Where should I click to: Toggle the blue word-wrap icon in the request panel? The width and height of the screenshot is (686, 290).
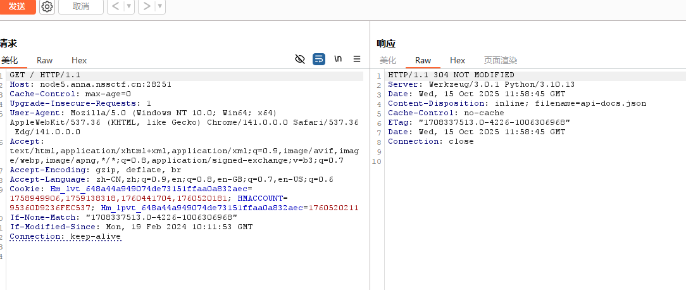(319, 59)
